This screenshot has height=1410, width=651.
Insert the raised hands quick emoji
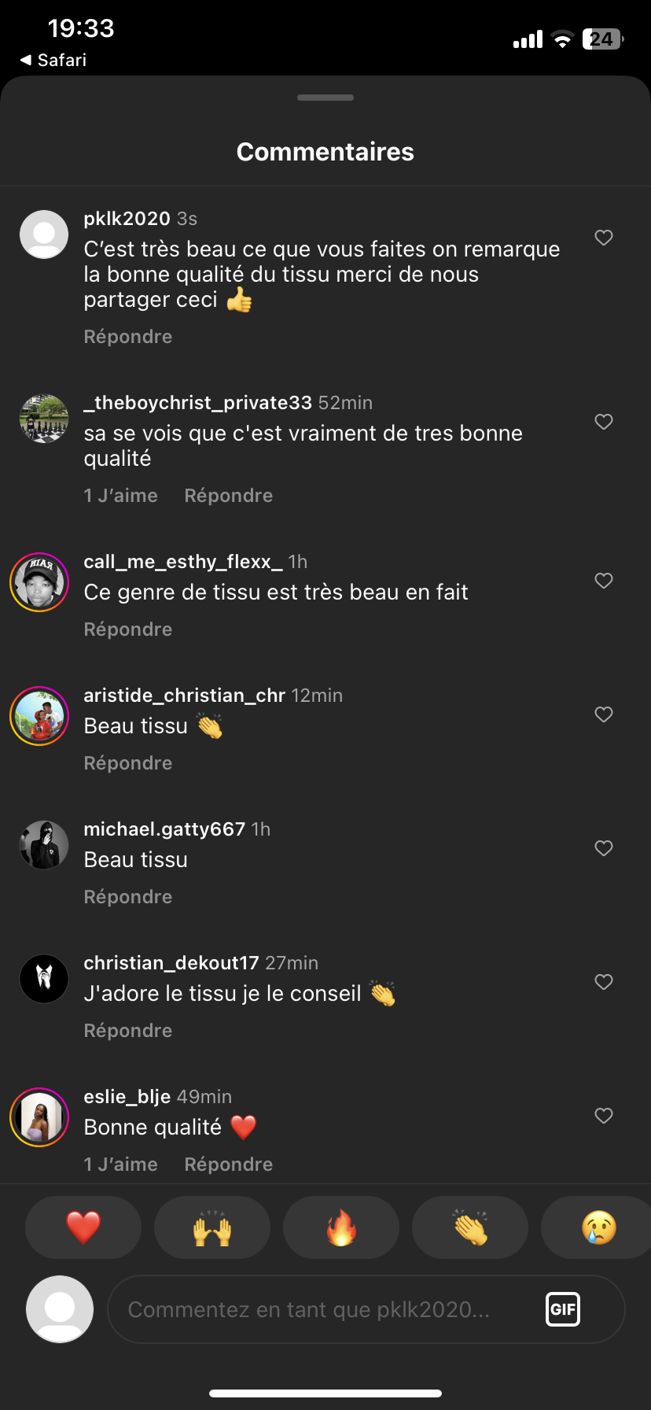[212, 1227]
